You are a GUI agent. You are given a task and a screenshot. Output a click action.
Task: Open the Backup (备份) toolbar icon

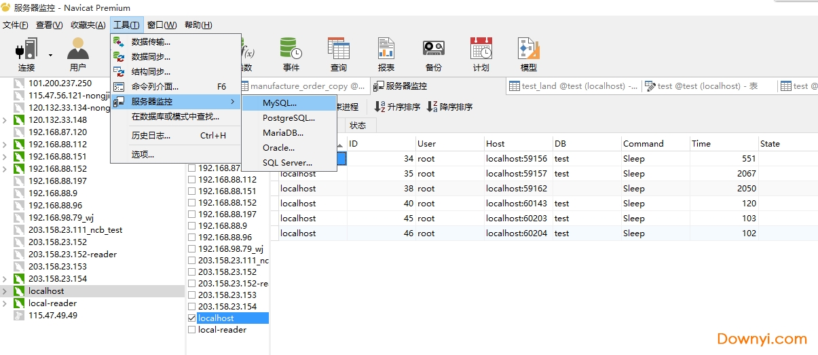tap(433, 54)
